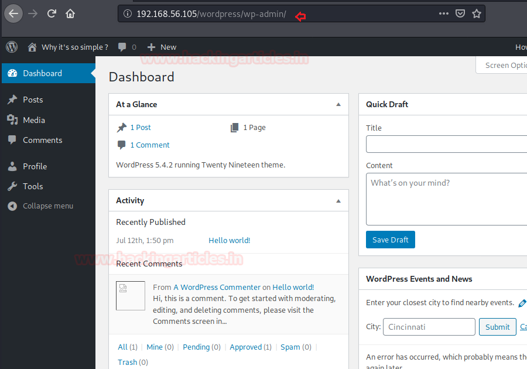Click the Pocket save icon in address bar

pos(460,13)
